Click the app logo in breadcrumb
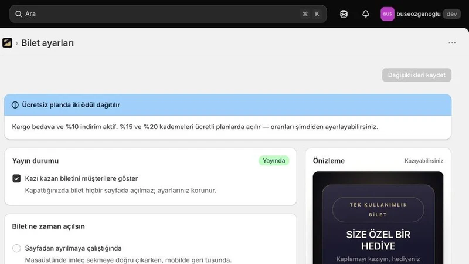The height and width of the screenshot is (264, 469). [7, 43]
